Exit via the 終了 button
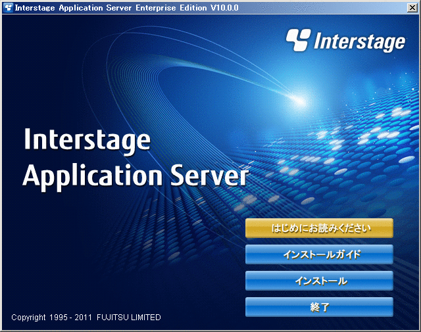The height and width of the screenshot is (332, 421). (319, 307)
